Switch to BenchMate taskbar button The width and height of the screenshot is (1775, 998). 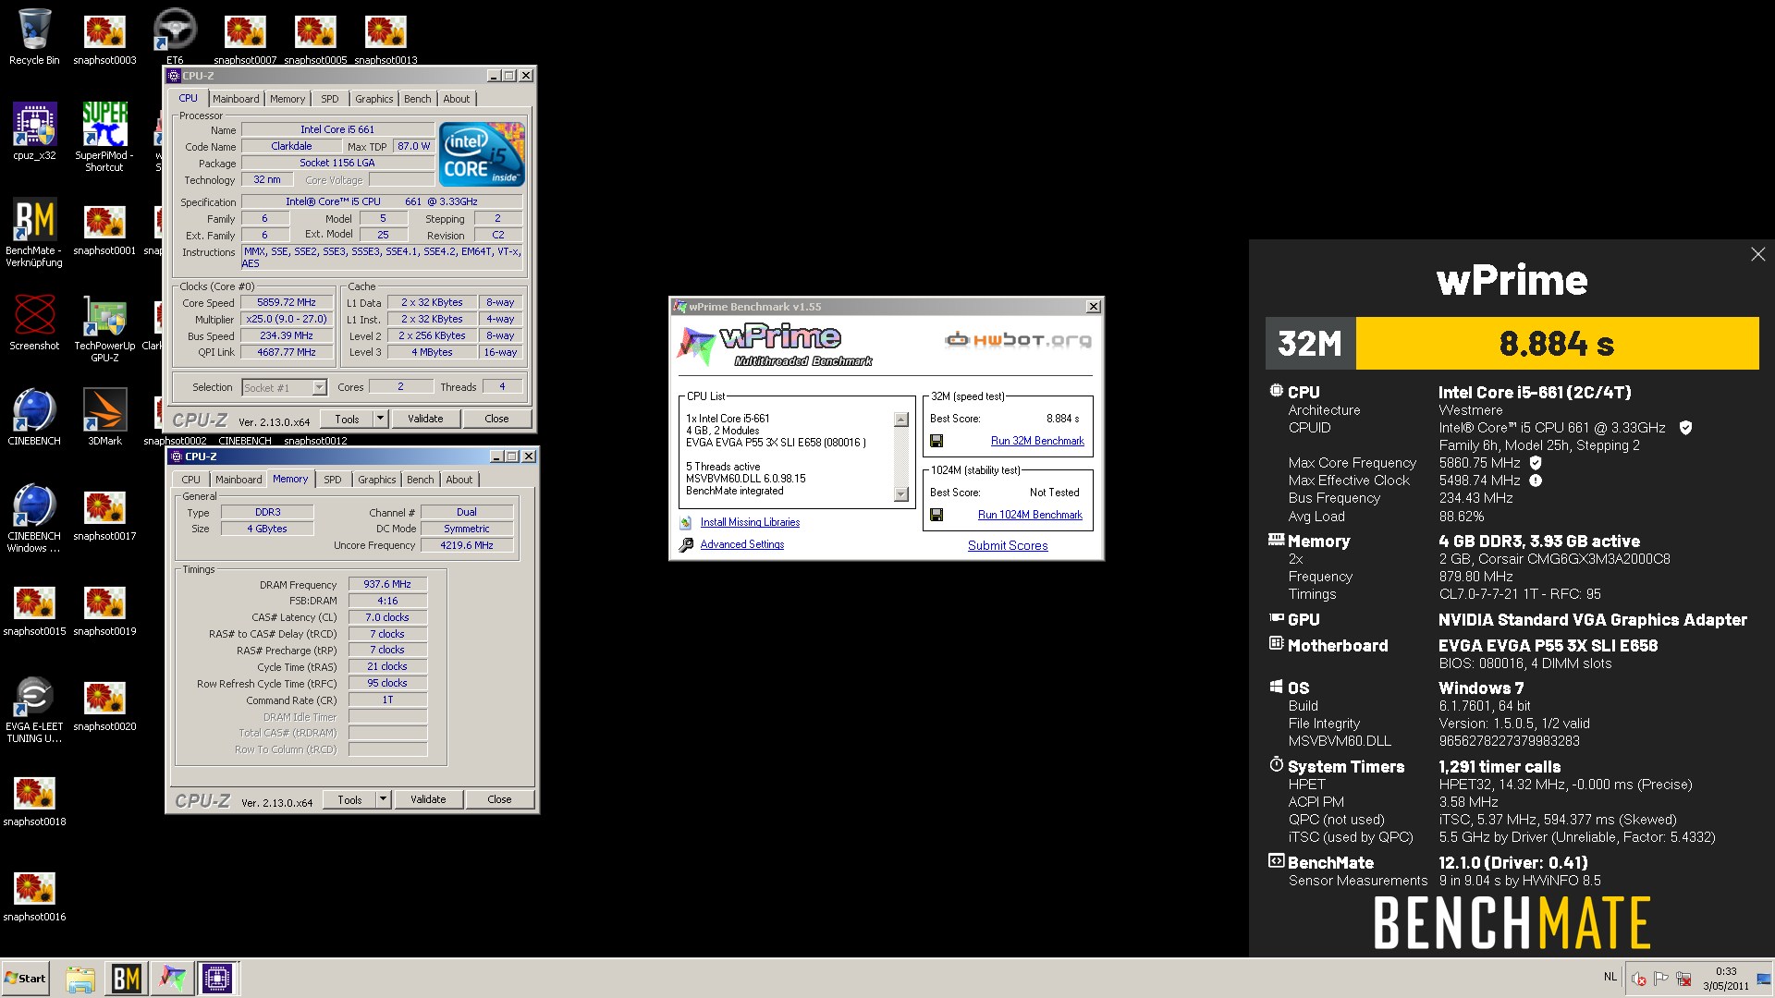126,979
